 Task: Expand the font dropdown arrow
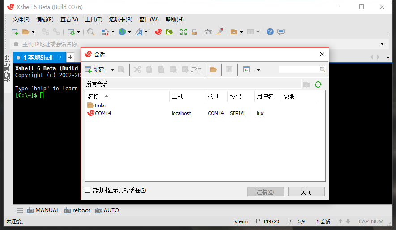pyautogui.click(x=146, y=32)
